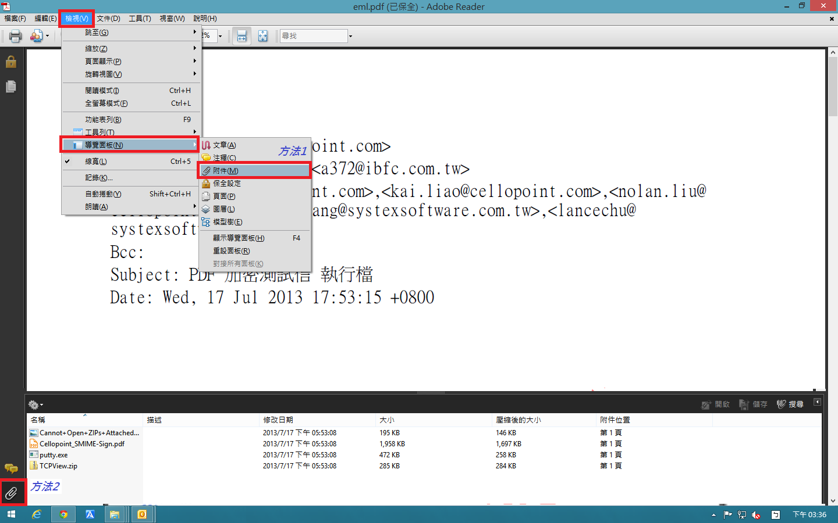Screen dimensions: 838x523
Task: Select 記錄 tracker menu item
Action: [132, 178]
